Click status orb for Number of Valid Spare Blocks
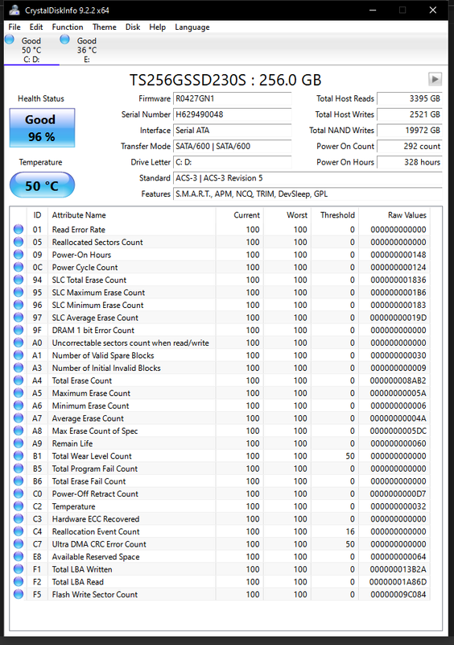Image resolution: width=454 pixels, height=645 pixels. (x=19, y=355)
